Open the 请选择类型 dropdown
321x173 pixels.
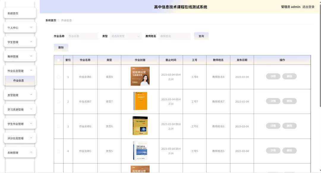tap(126, 36)
